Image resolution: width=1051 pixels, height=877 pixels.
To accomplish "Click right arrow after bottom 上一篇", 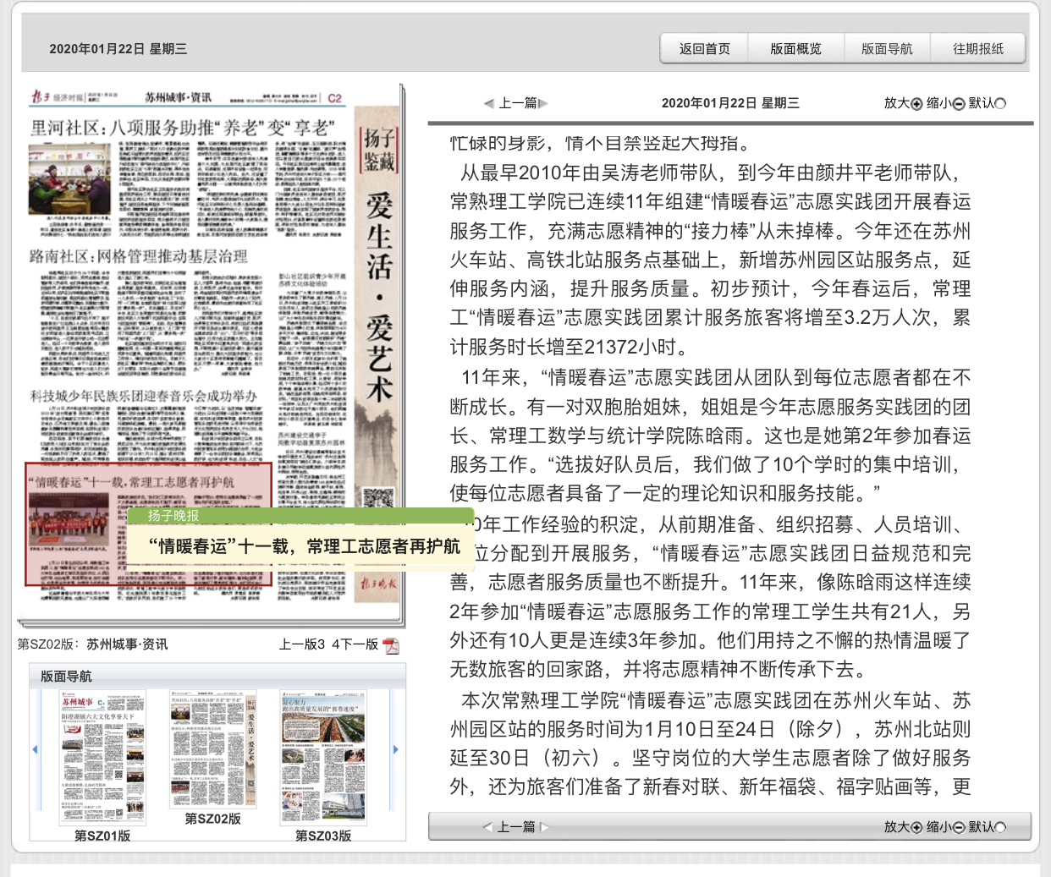I will (x=545, y=827).
